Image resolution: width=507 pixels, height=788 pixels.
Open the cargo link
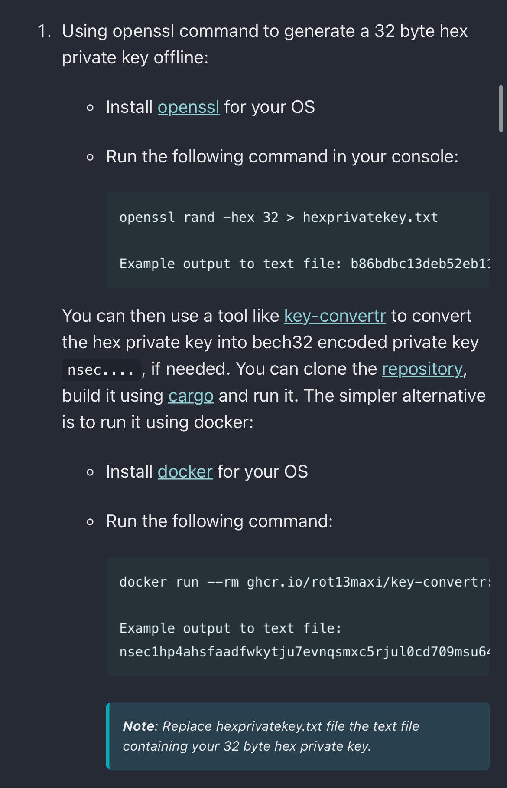coord(191,396)
